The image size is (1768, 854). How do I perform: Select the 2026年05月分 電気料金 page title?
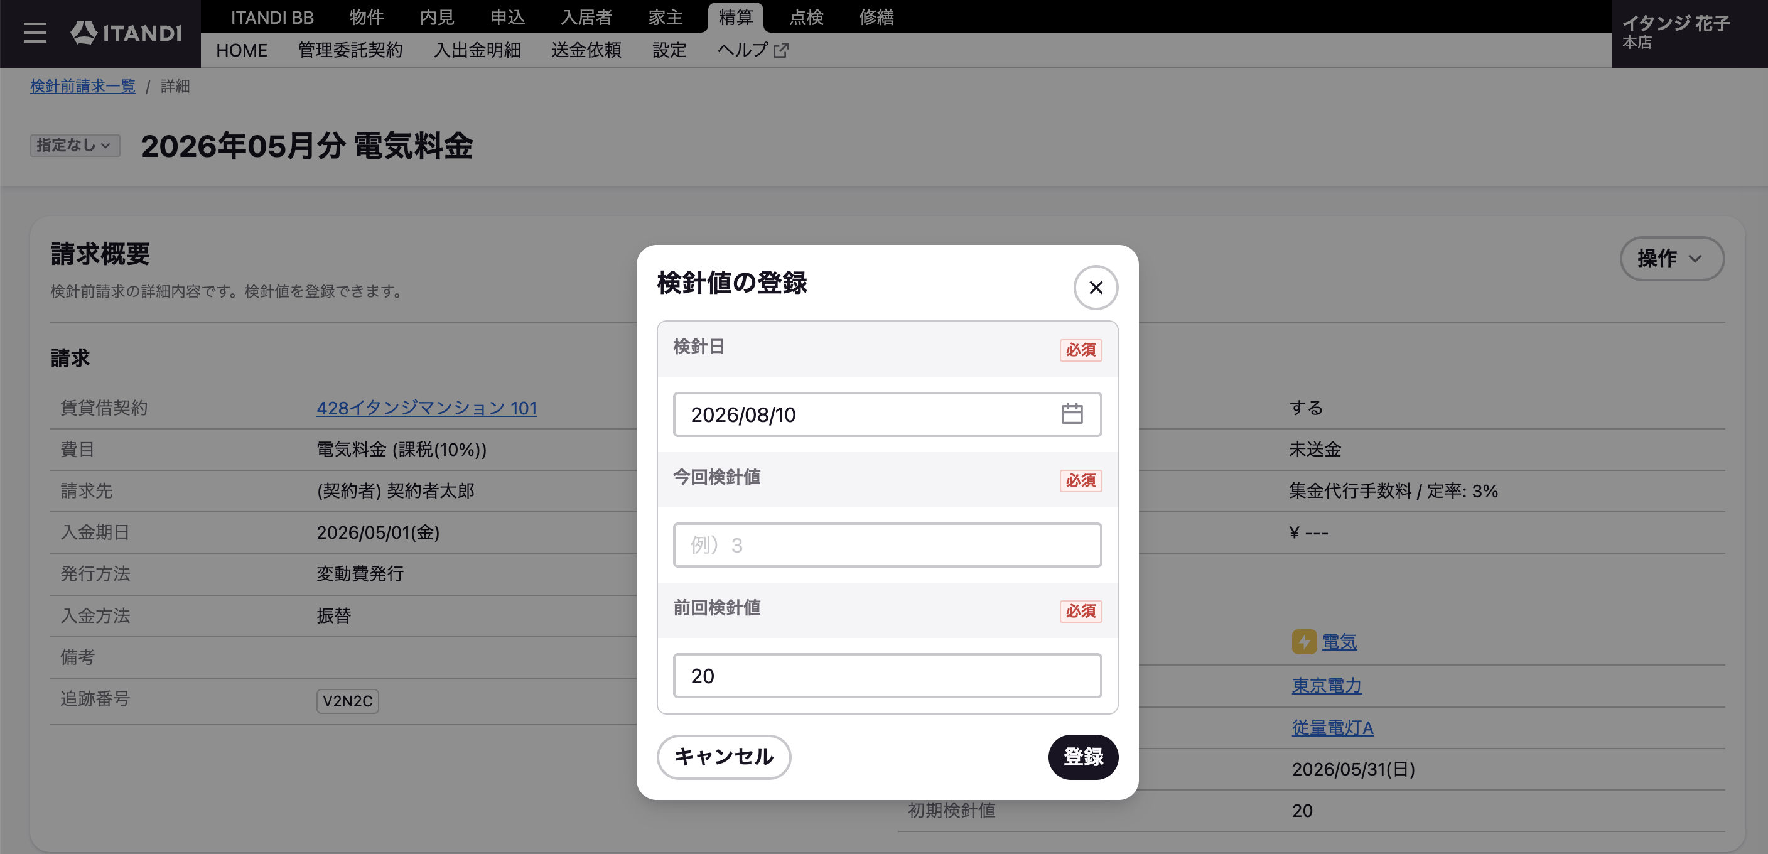pos(307,146)
